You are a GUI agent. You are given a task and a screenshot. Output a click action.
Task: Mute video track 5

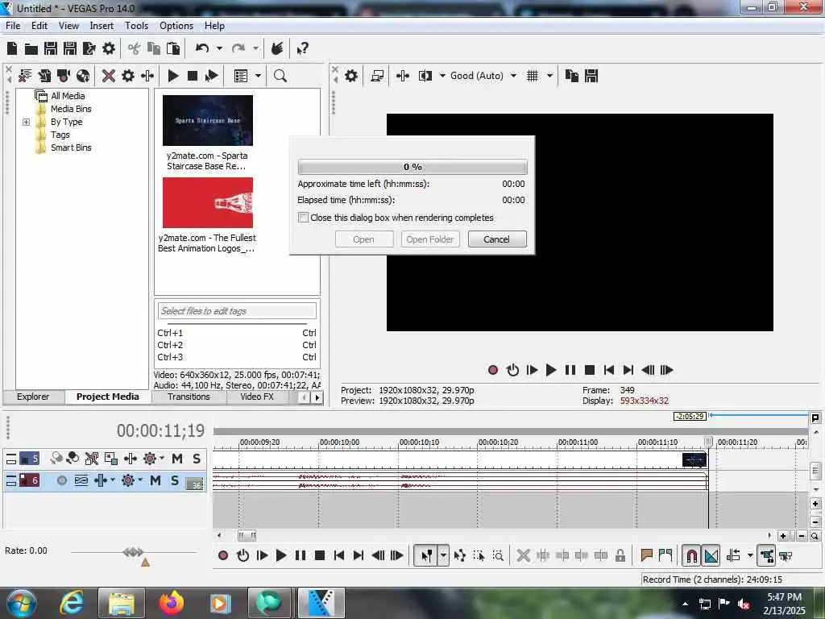(x=177, y=459)
